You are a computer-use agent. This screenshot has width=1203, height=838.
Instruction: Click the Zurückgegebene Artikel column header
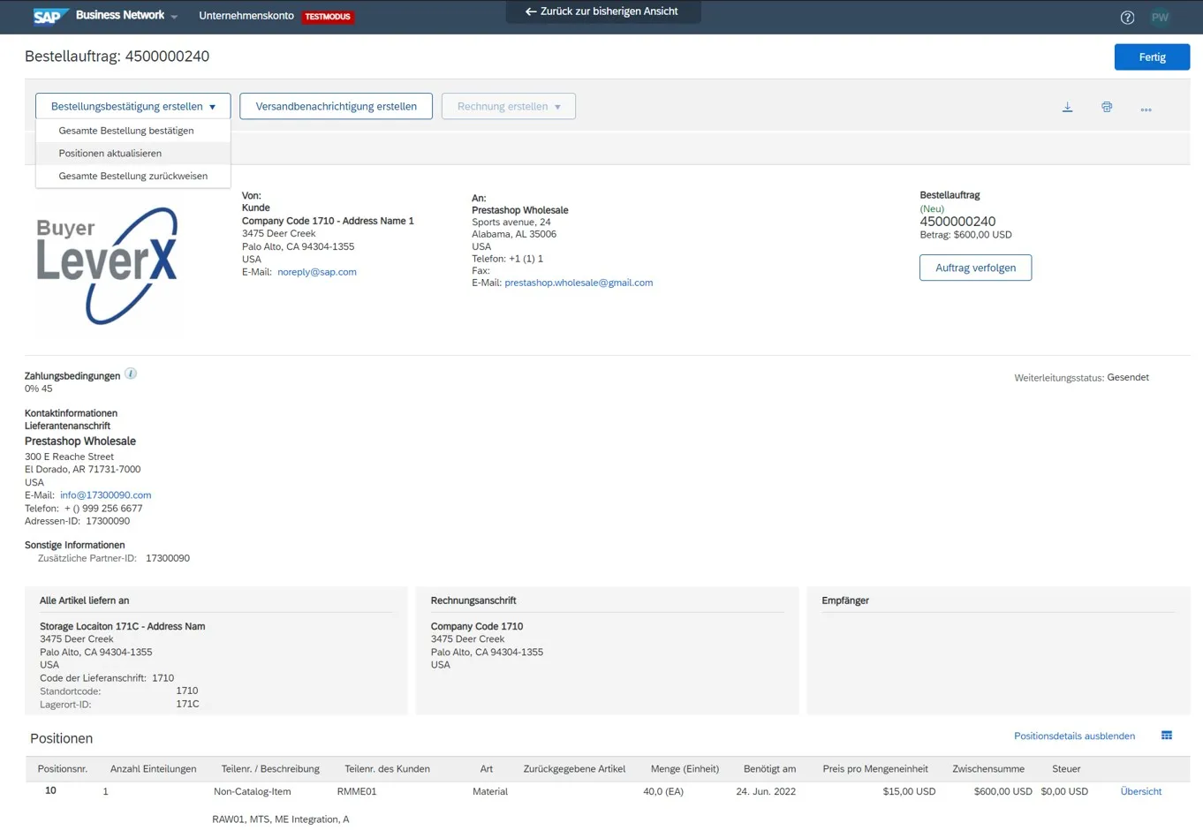pos(574,769)
